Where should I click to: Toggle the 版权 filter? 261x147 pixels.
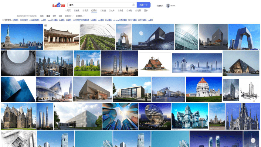[x=42, y=16]
